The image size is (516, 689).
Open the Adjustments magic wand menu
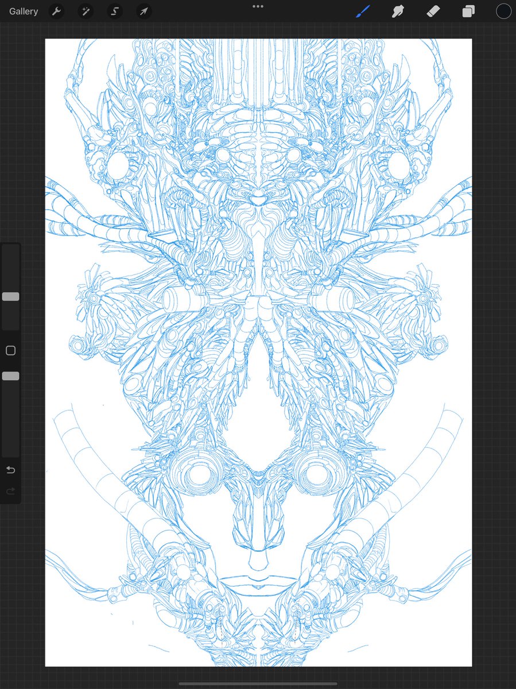pyautogui.click(x=86, y=11)
